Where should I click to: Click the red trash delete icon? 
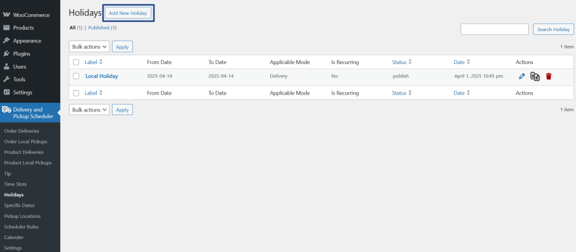coord(549,76)
